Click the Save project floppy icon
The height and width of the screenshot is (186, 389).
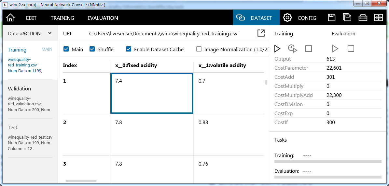pos(331,18)
